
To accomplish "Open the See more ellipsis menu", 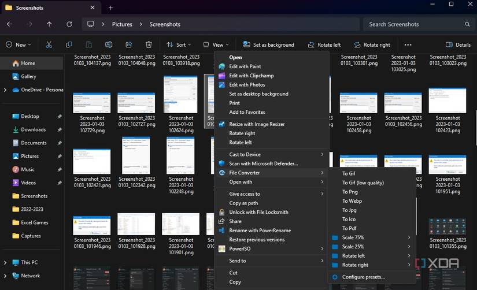I will pyautogui.click(x=408, y=44).
